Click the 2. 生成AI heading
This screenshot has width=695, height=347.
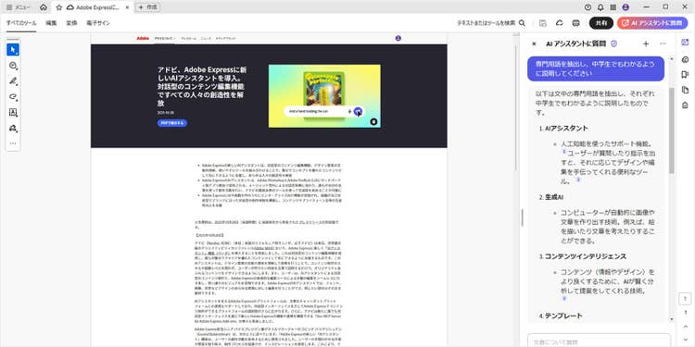(552, 197)
